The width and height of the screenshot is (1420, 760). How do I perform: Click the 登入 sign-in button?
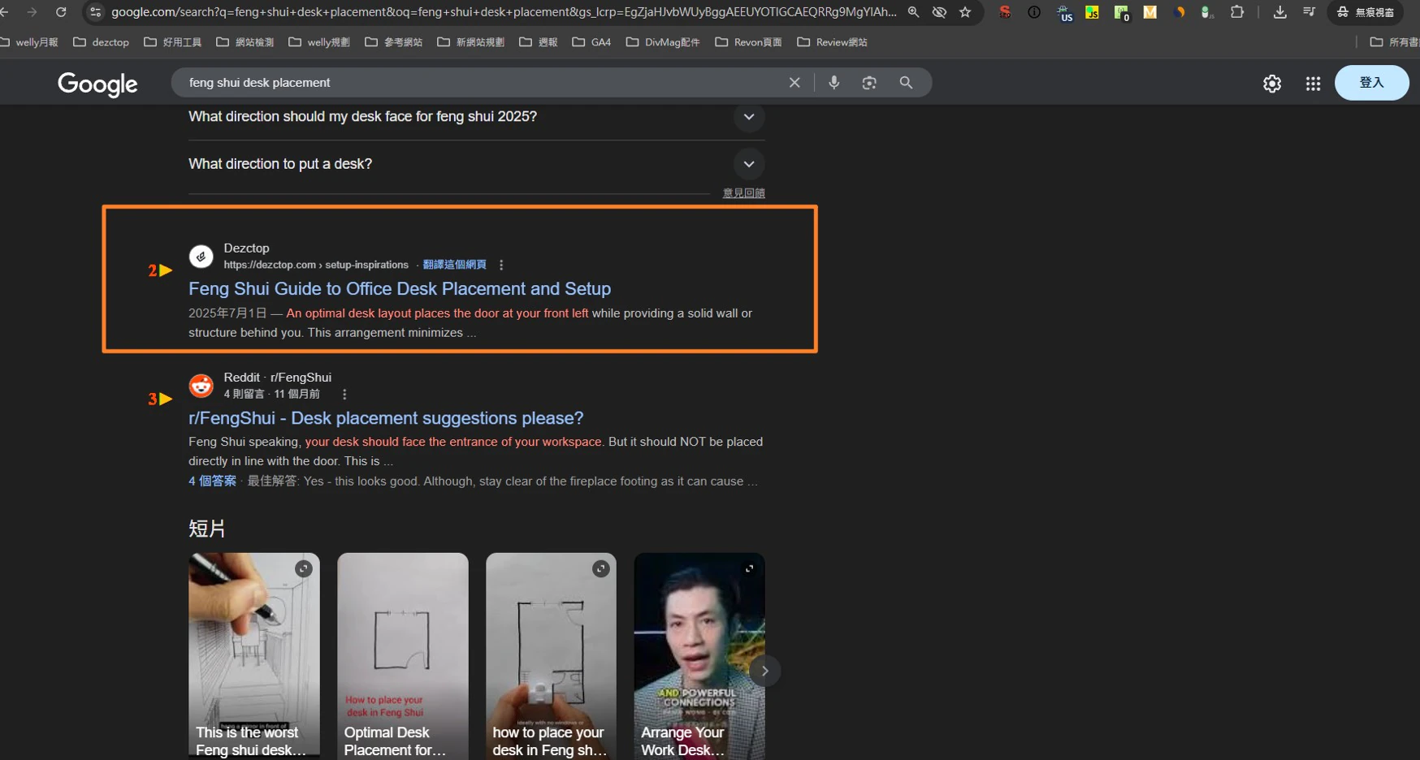click(1371, 83)
